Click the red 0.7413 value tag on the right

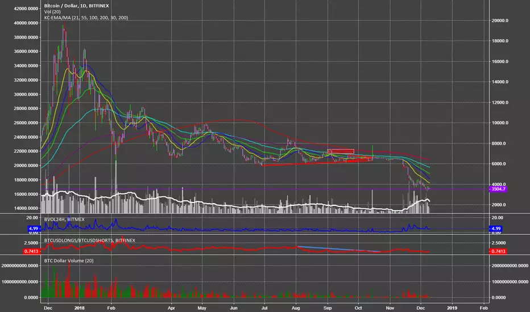pos(498,251)
